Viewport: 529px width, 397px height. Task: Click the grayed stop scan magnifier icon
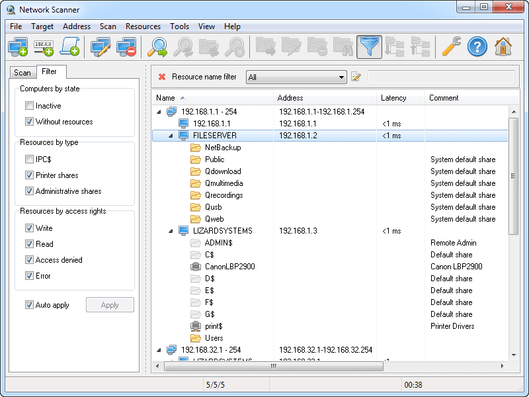click(x=235, y=47)
